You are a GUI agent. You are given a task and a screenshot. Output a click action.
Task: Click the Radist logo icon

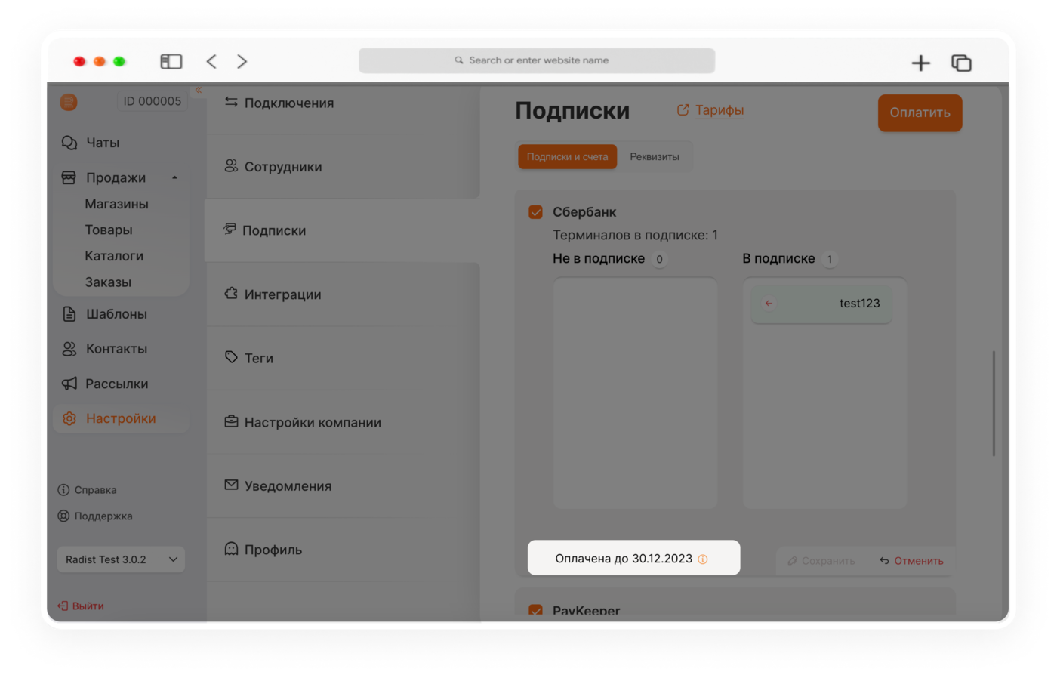(x=69, y=102)
